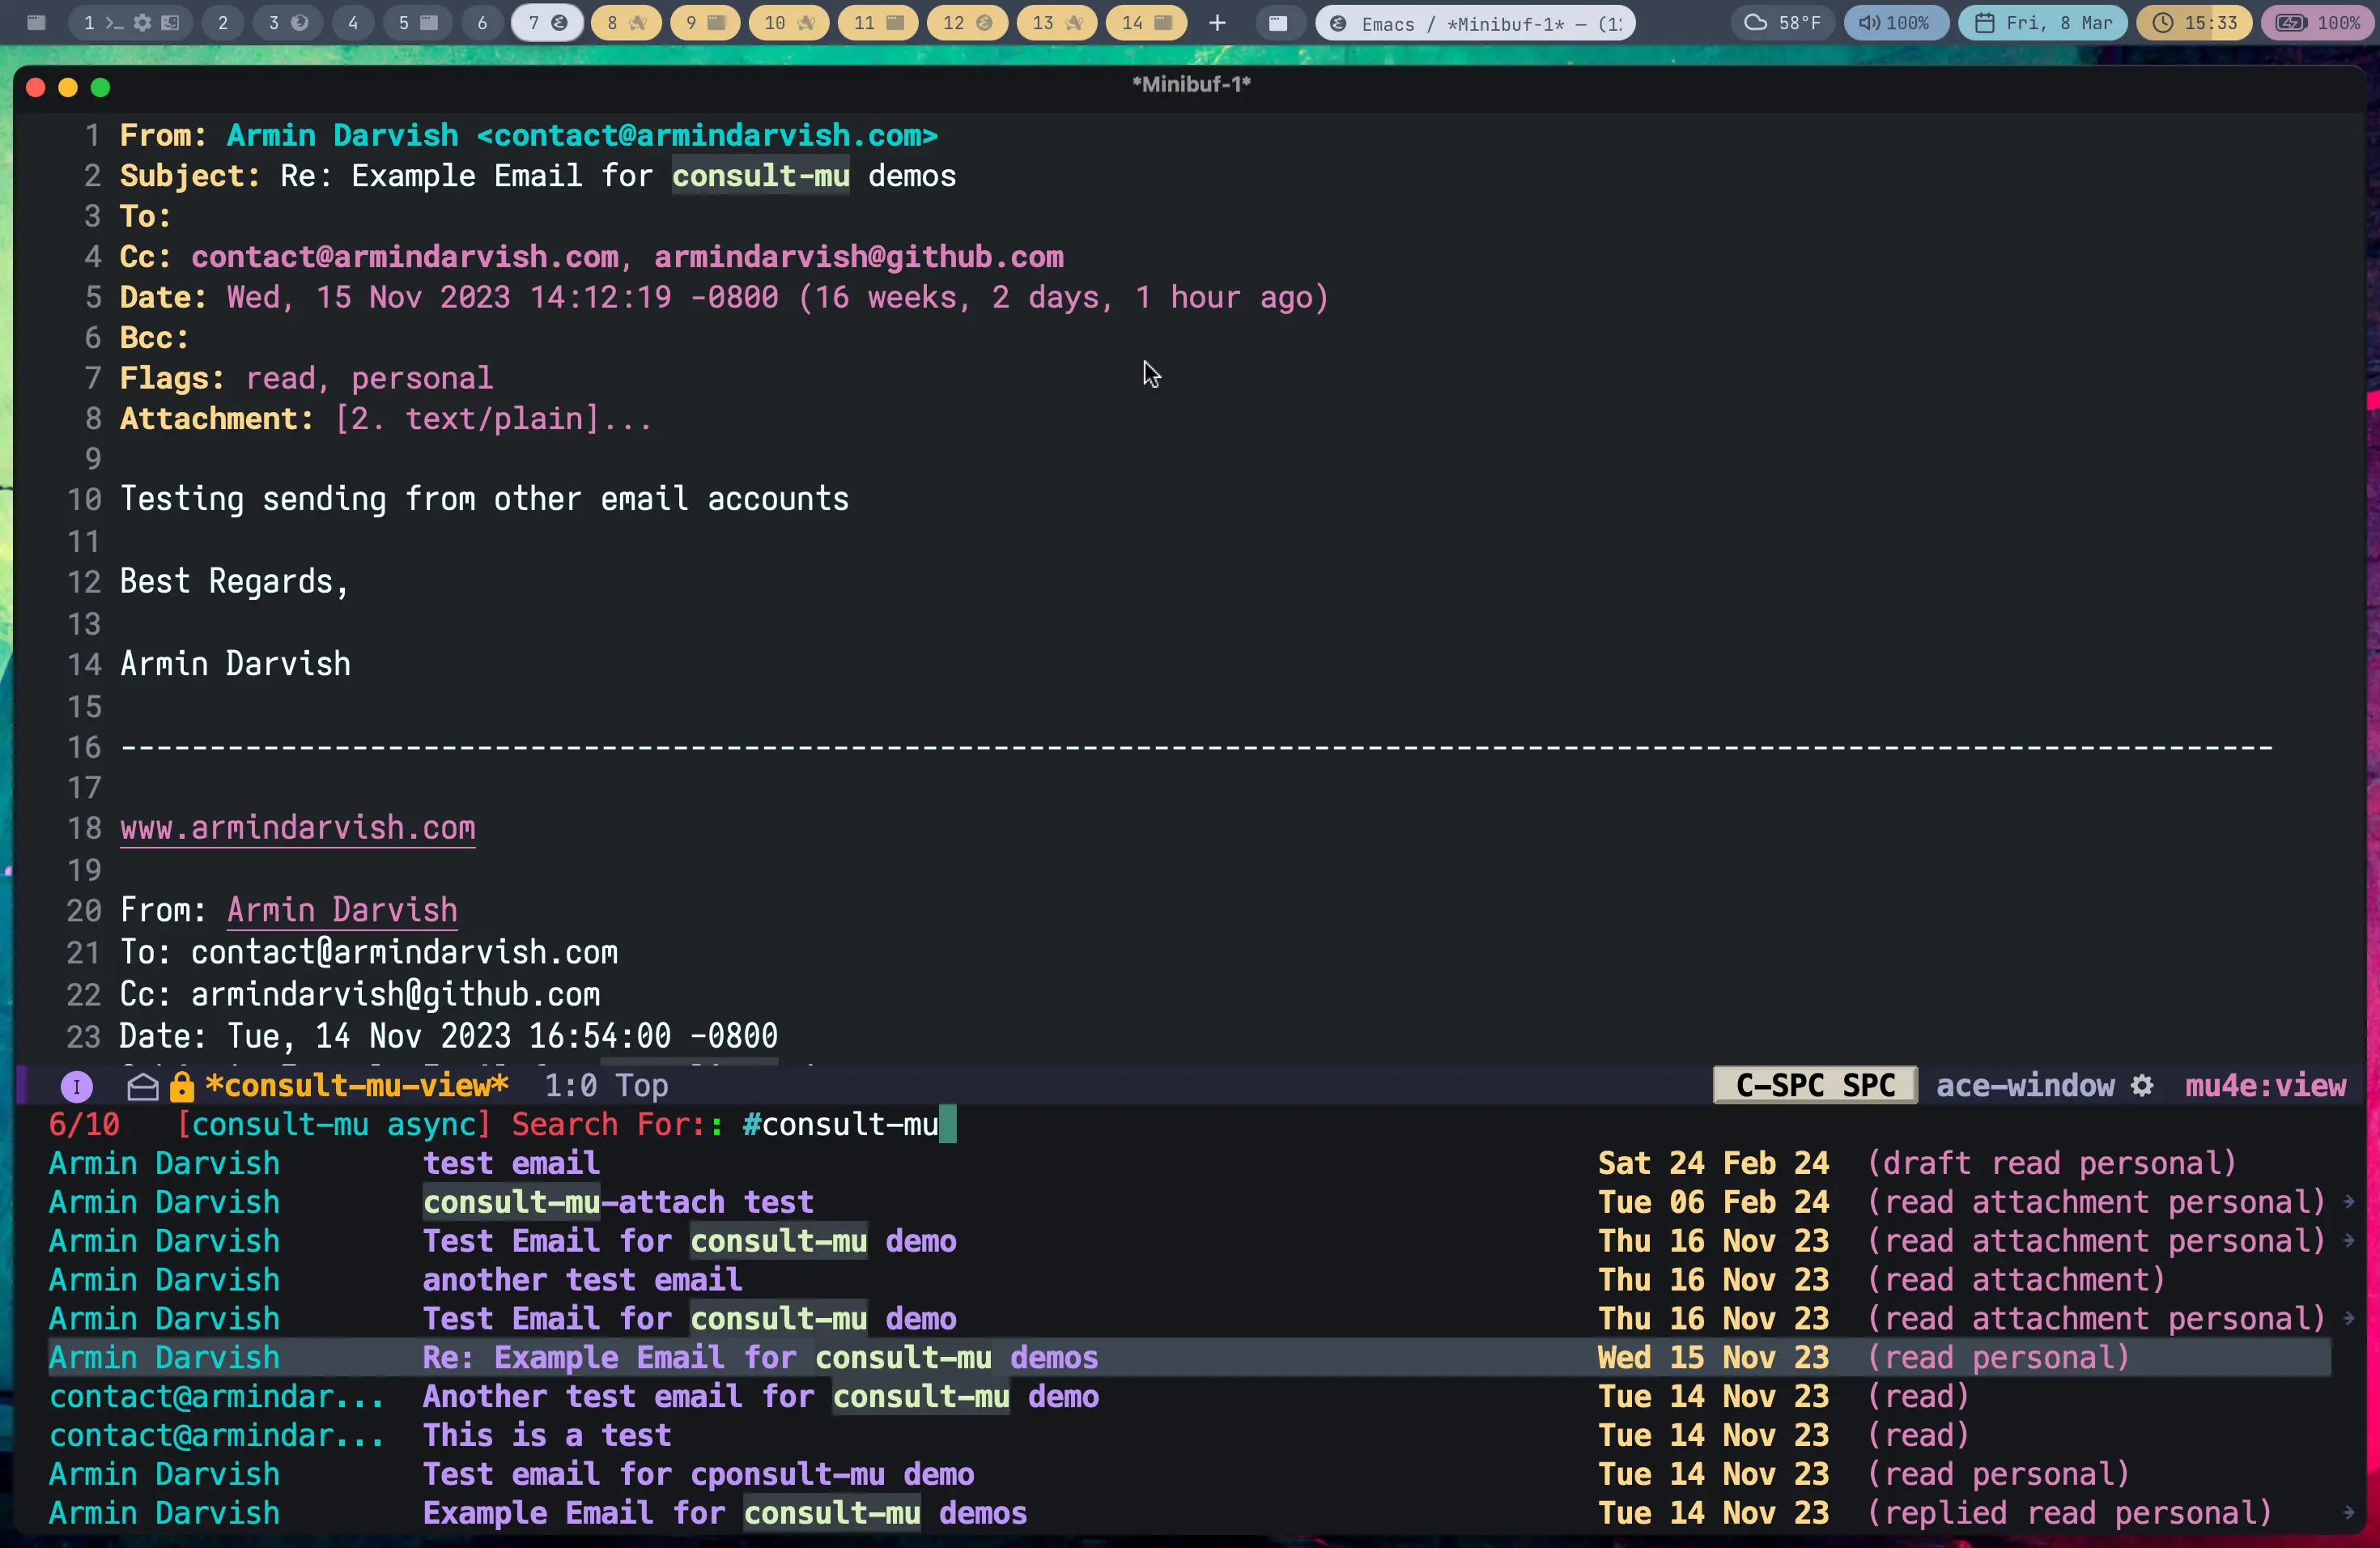Open workspace 13 in the top bar
Image resolution: width=2380 pixels, height=1548 pixels.
(1056, 22)
